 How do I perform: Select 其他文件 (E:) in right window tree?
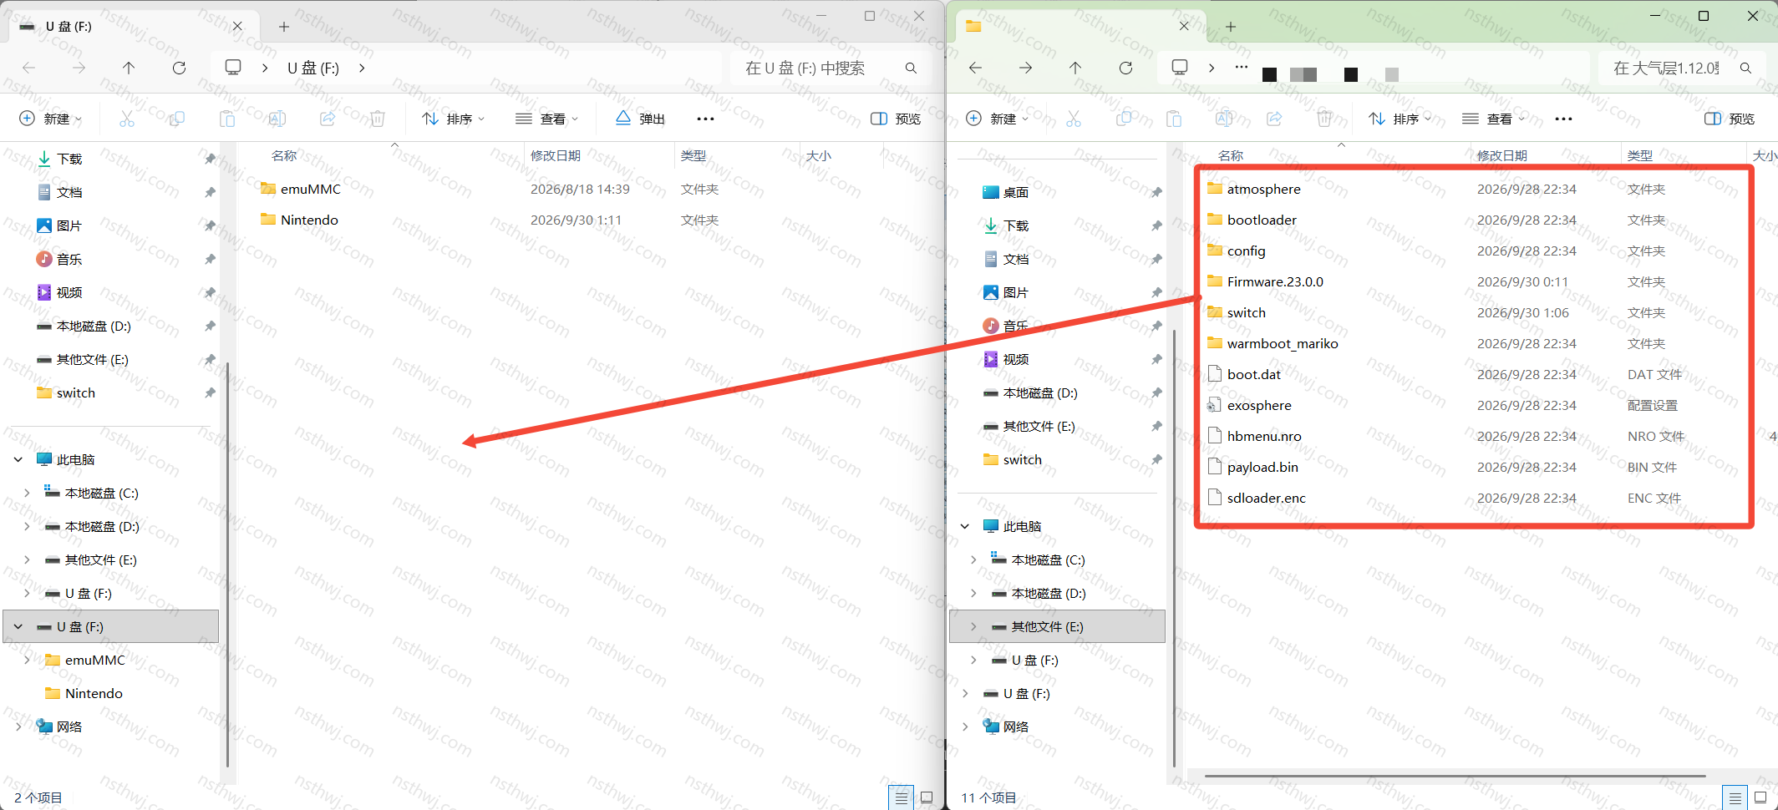1058,626
